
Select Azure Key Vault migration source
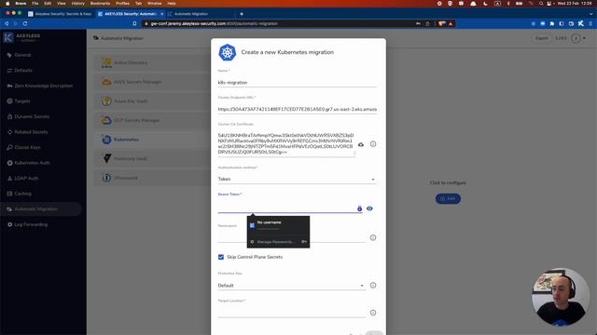[152, 101]
